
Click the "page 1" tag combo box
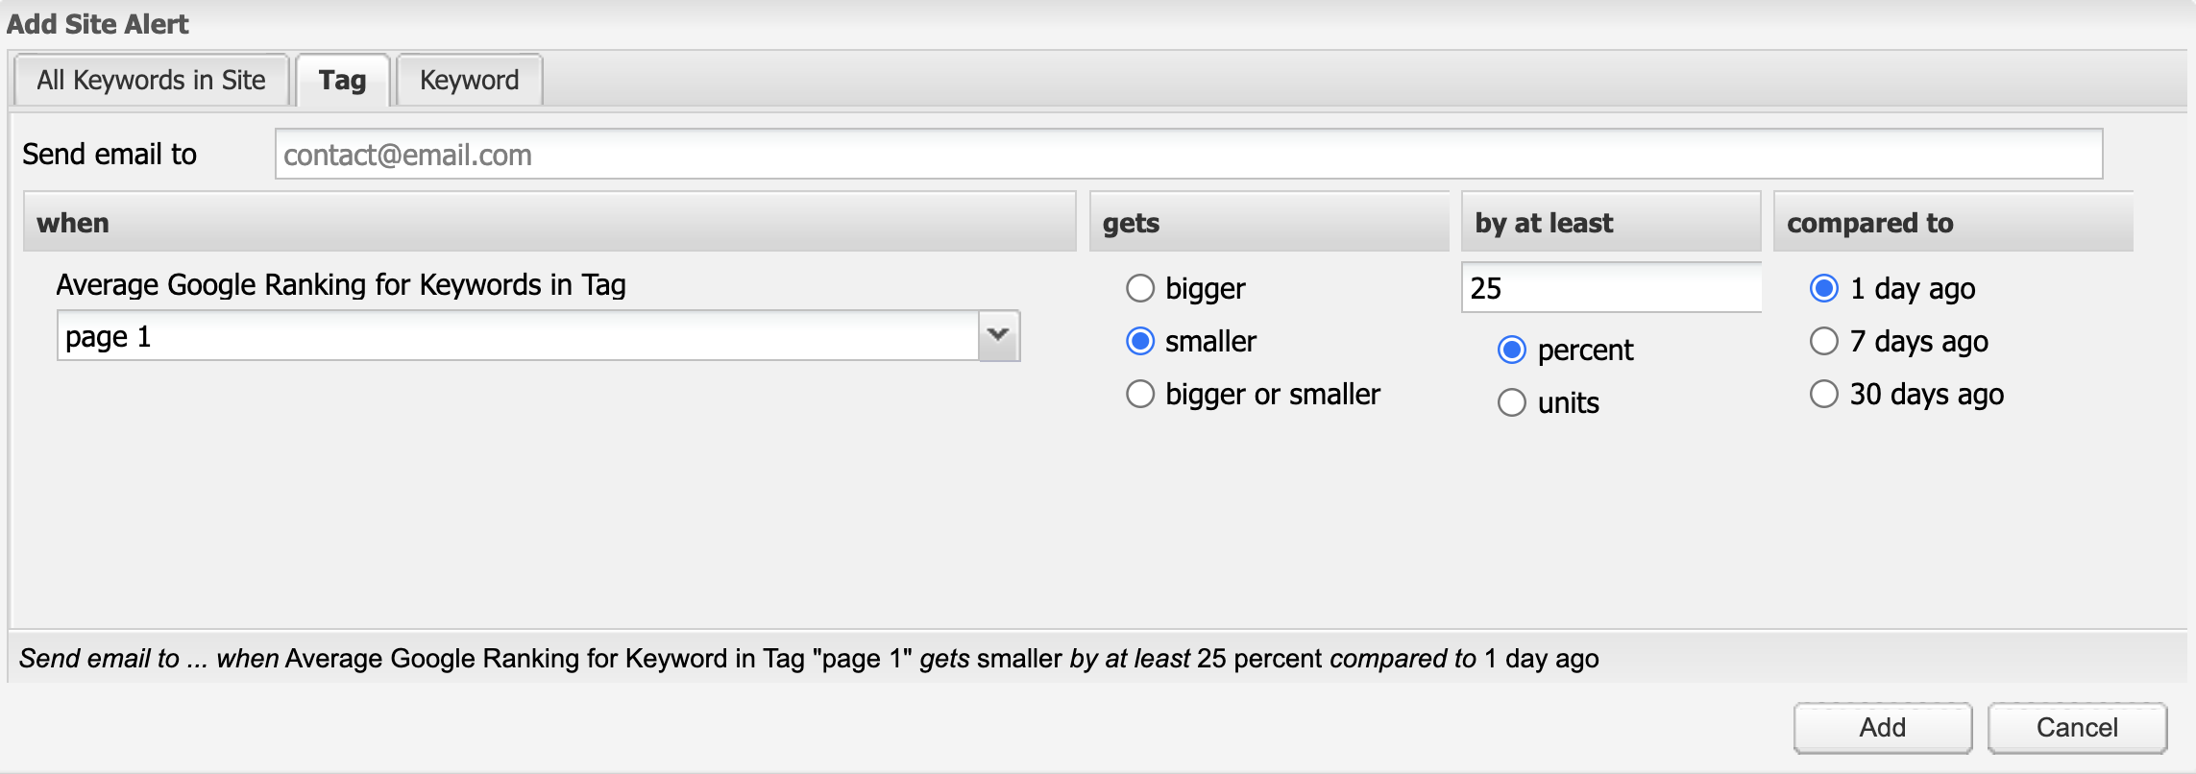tap(517, 336)
